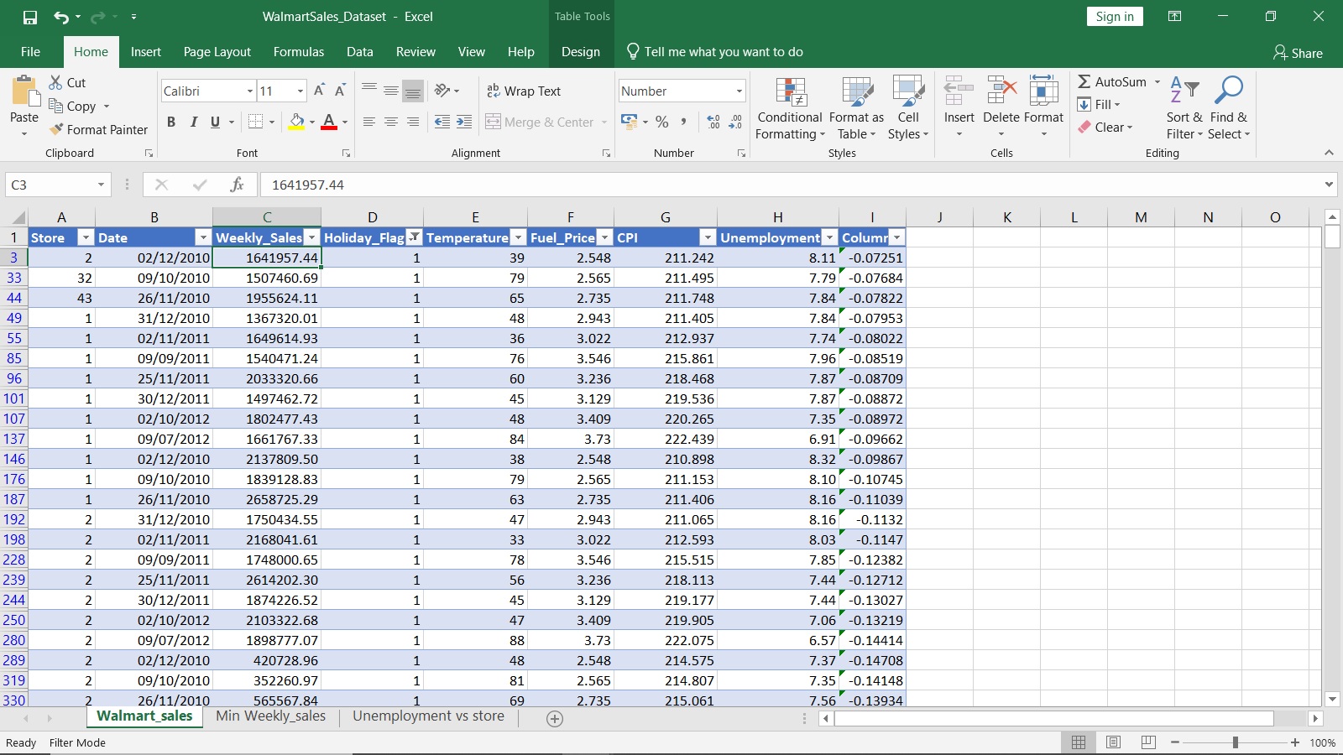Screen dimensions: 1343x755
Task: Click the Cut scissors icon
Action: 55,82
